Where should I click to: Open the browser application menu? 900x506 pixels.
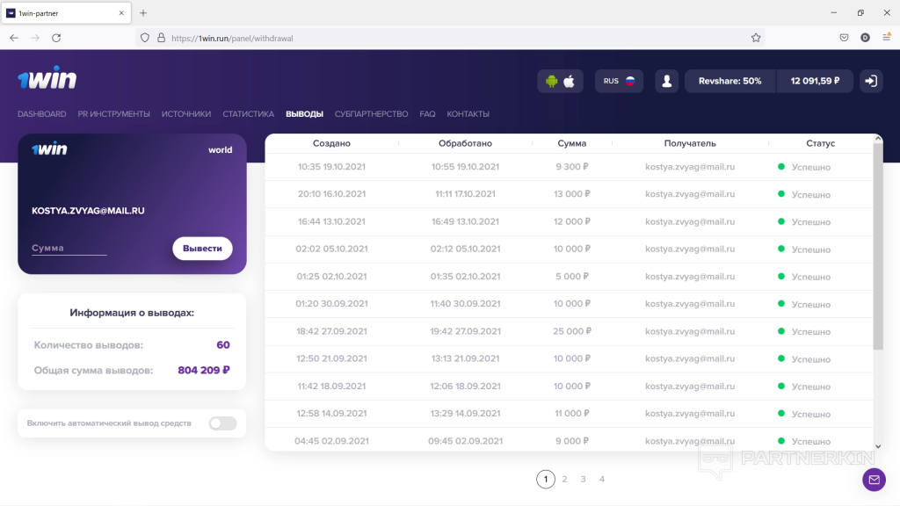tap(886, 38)
